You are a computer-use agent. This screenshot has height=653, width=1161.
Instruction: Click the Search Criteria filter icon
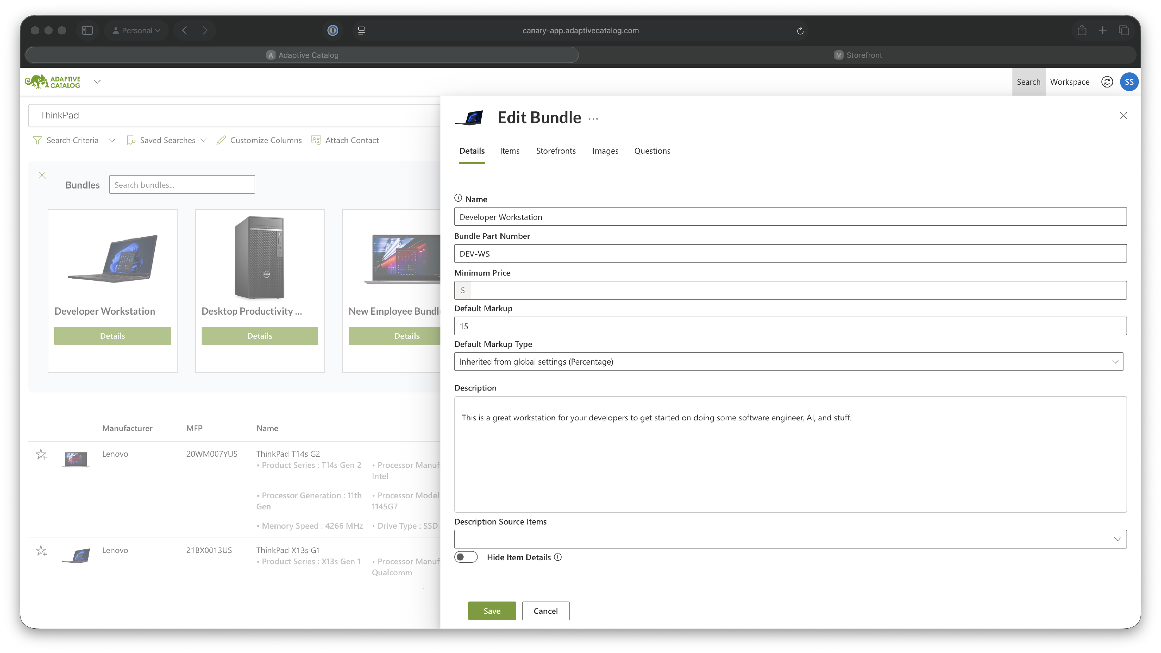(x=38, y=140)
